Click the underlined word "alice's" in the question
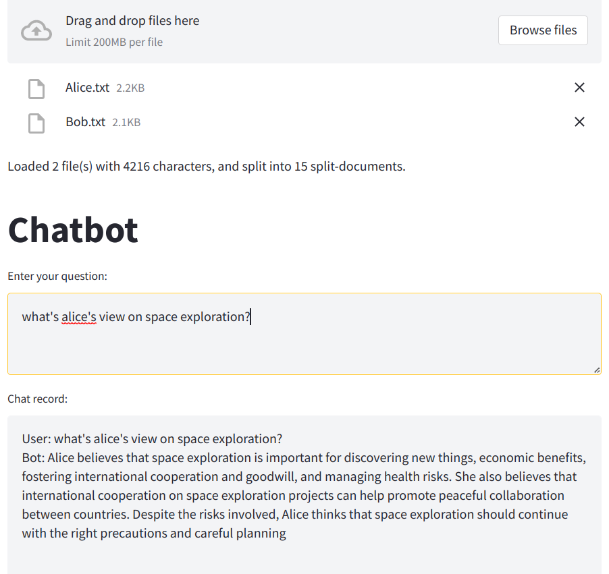Screen dimensions: 609x574 click(79, 316)
